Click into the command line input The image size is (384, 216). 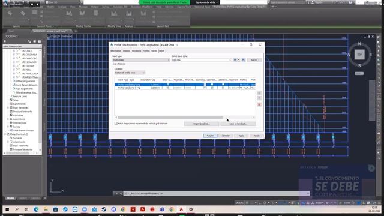click(215, 193)
